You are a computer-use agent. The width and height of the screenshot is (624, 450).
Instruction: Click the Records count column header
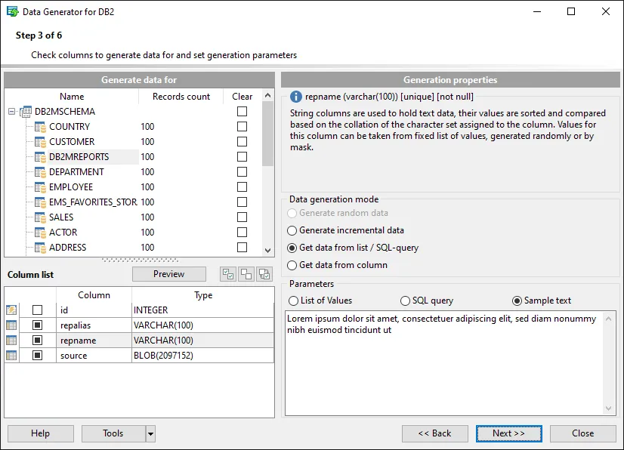pos(181,97)
